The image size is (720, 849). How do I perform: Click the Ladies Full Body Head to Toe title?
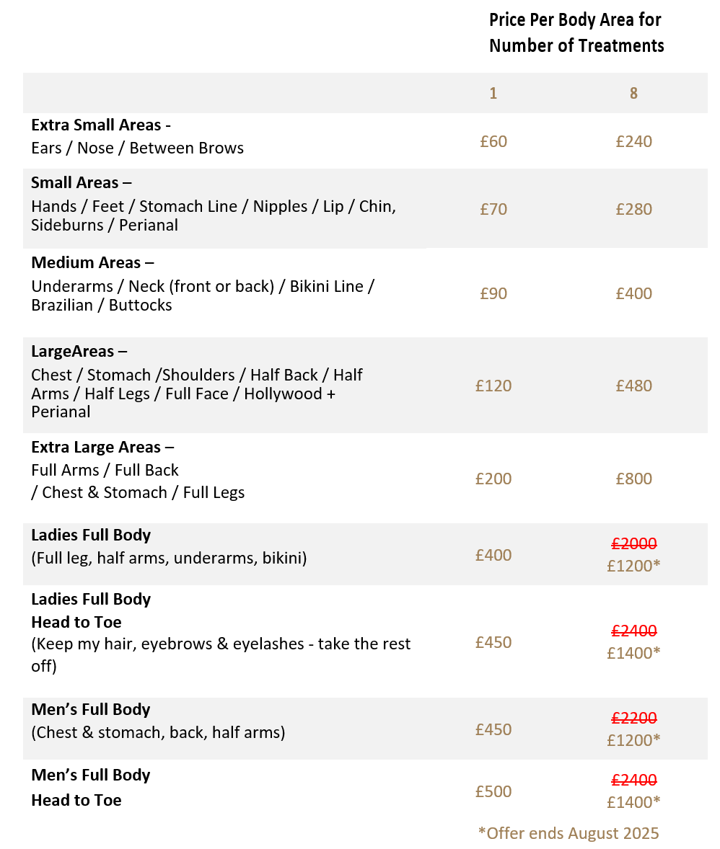[91, 610]
